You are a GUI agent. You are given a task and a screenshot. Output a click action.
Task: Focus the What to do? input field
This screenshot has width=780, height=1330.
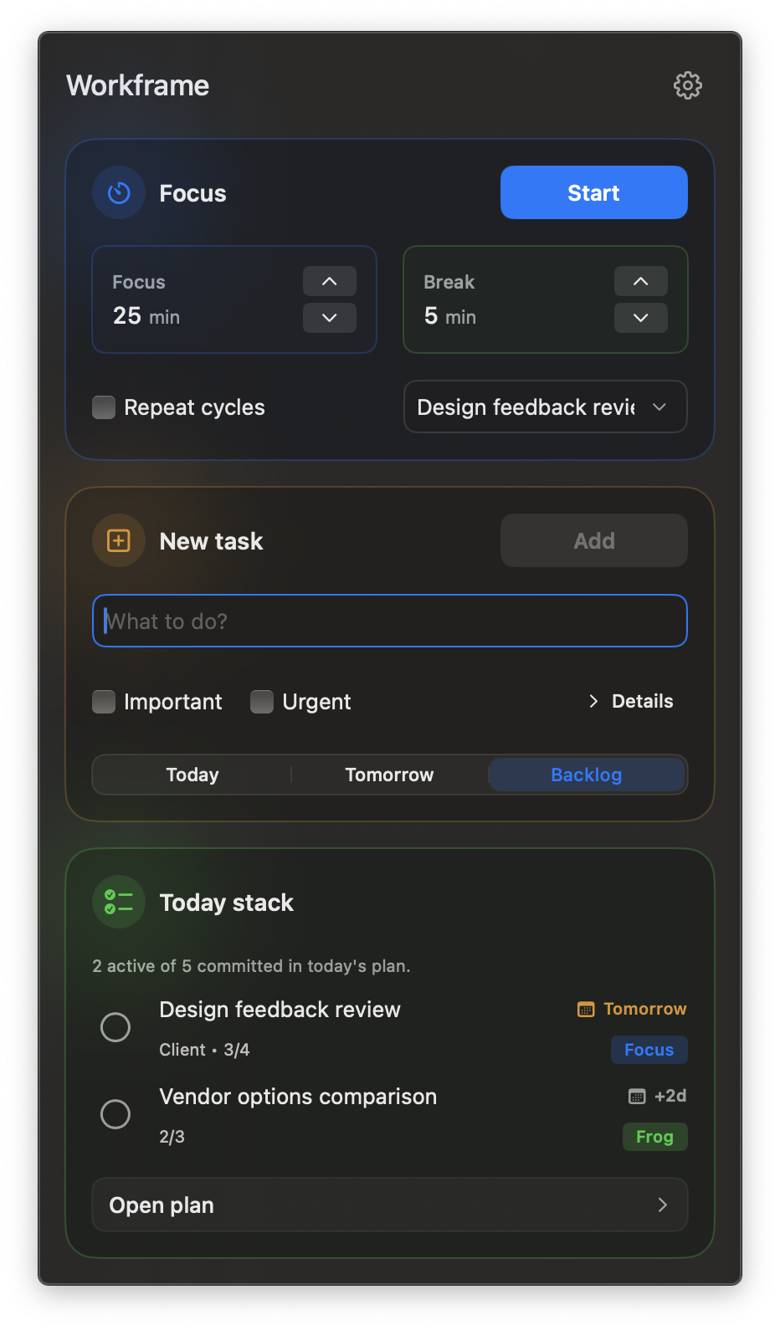click(390, 621)
